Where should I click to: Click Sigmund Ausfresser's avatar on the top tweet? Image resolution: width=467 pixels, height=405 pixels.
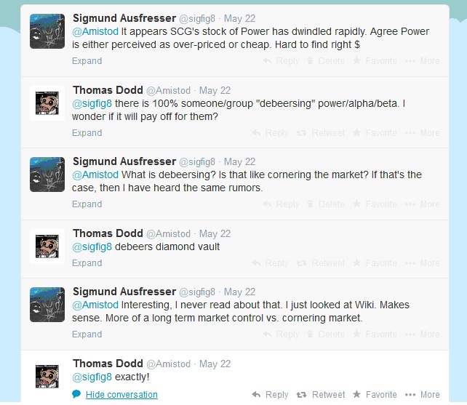pos(47,32)
